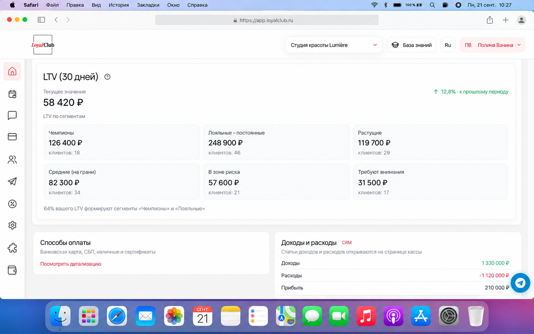Click the Safari share icon
Viewport: 534px width, 334px height.
click(490, 20)
